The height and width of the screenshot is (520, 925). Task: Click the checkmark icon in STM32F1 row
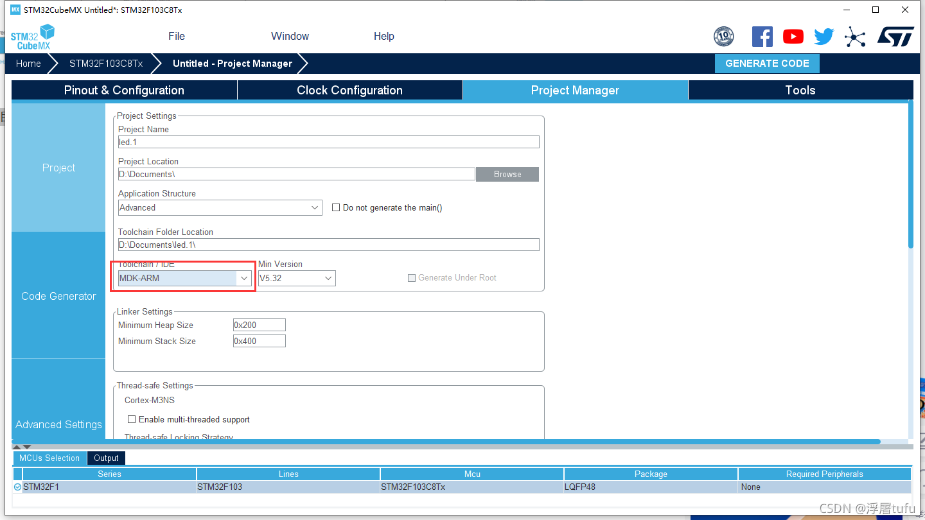pos(17,487)
